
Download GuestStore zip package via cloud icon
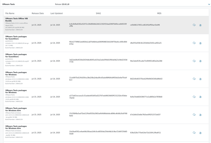point(194,61)
